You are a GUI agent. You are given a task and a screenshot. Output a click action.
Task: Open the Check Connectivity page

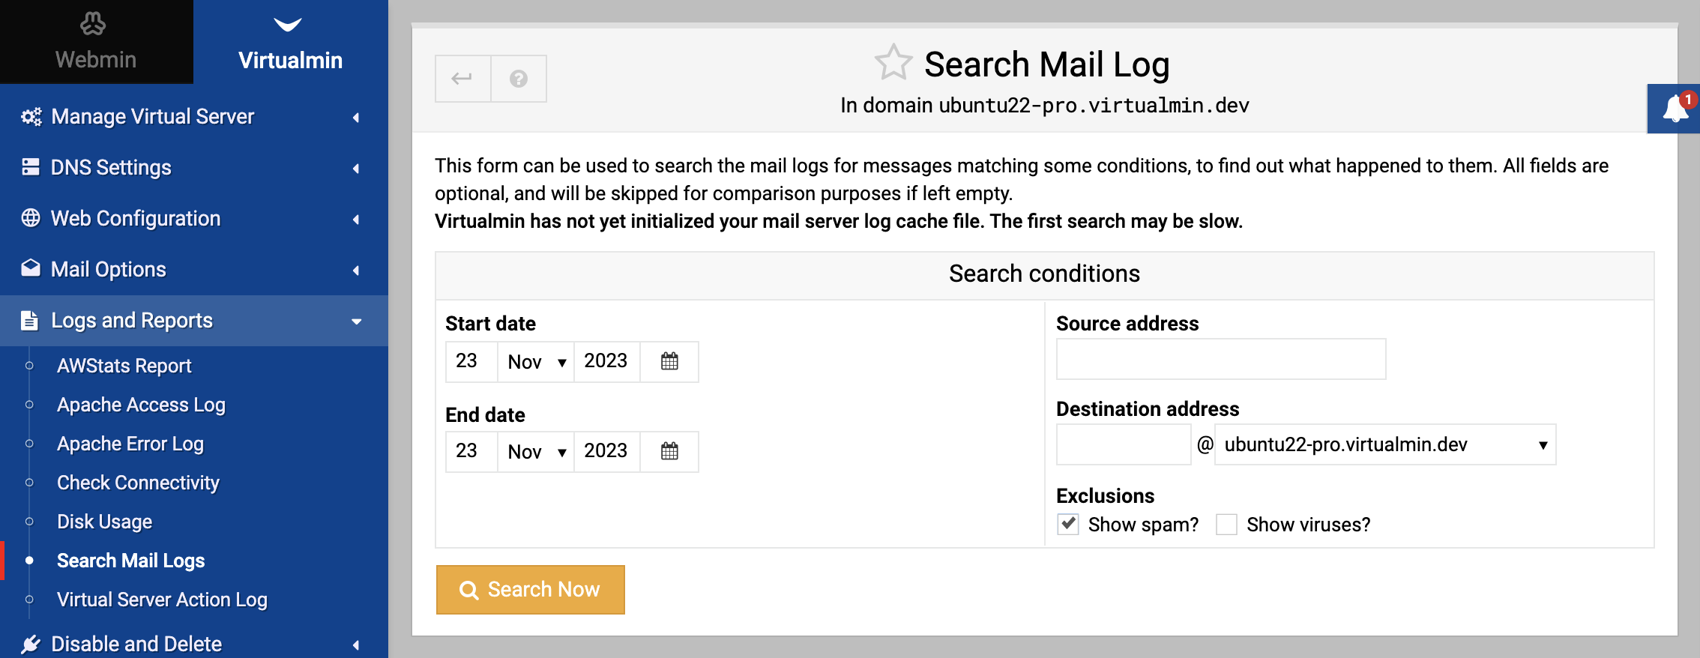pyautogui.click(x=138, y=483)
